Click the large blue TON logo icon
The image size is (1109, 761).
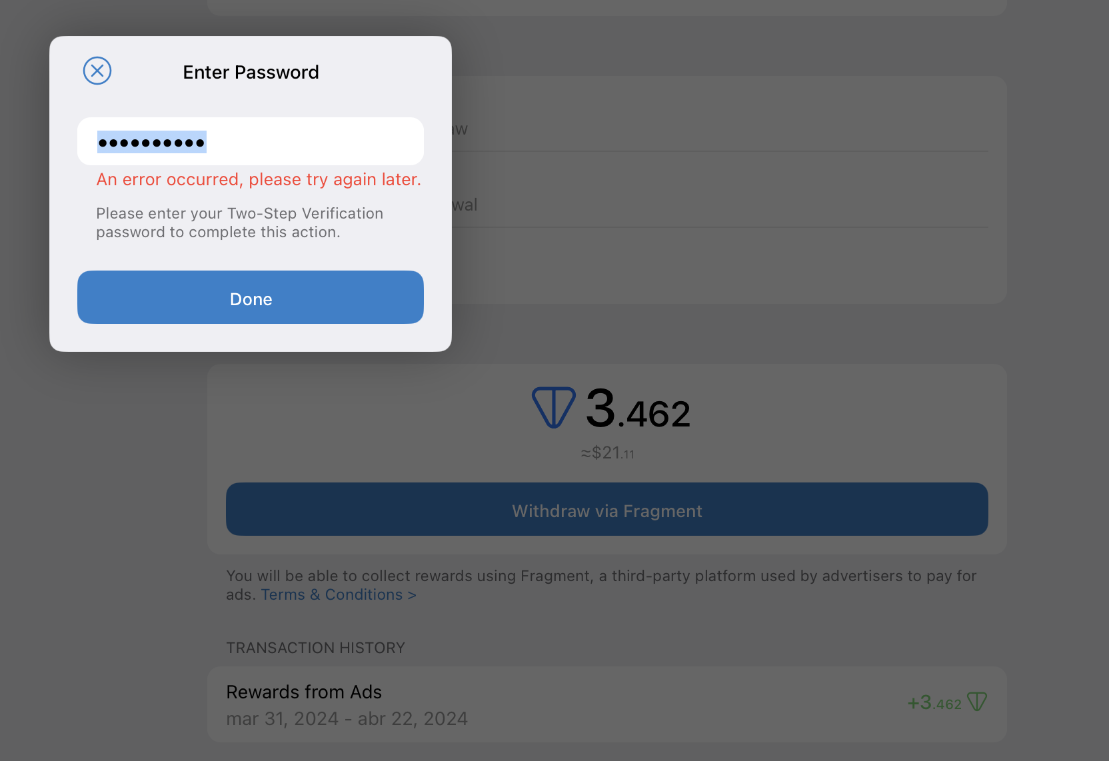pos(553,407)
